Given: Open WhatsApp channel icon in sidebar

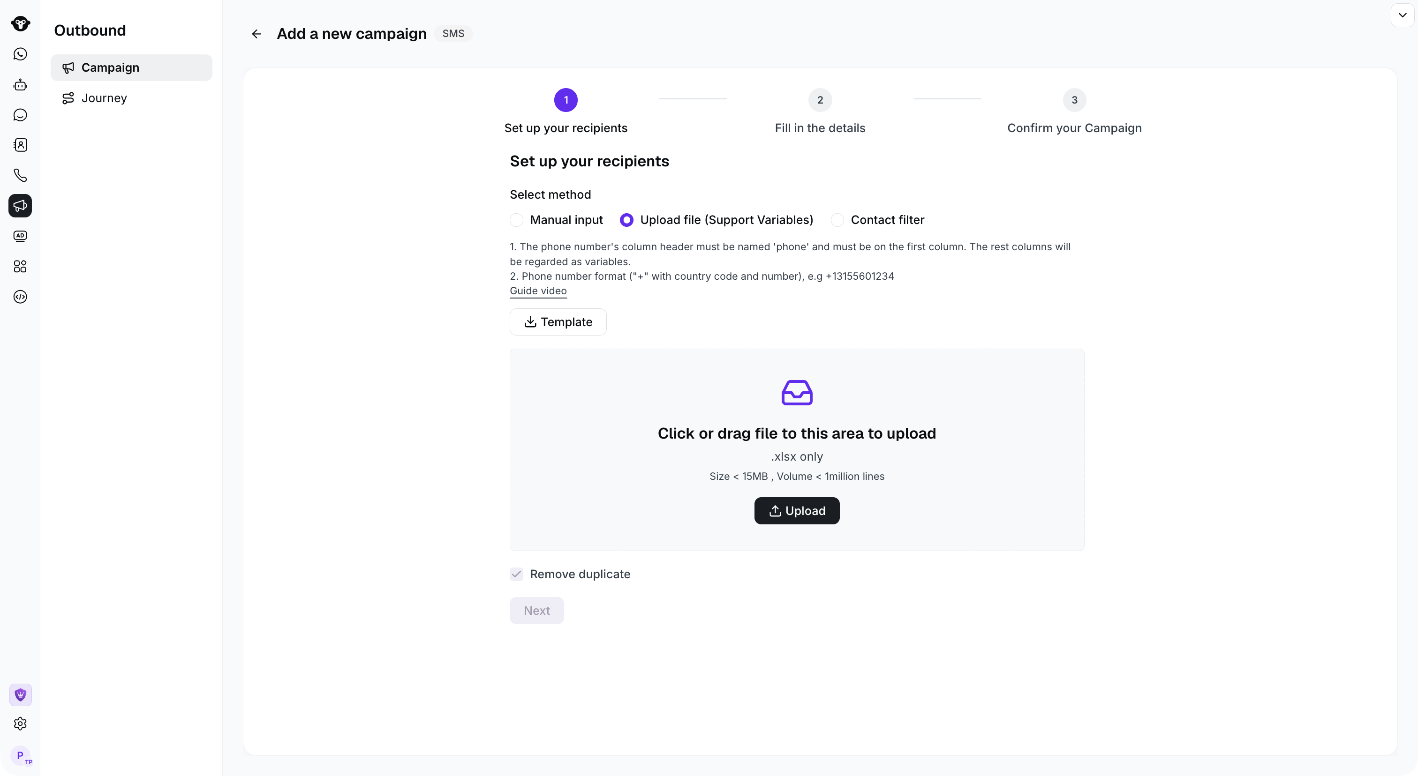Looking at the screenshot, I should (20, 54).
